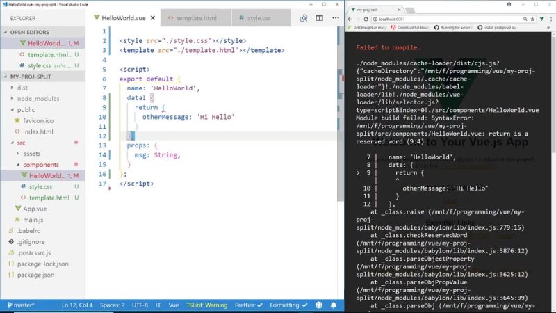Open notifications bell in status bar
Screen dimensions: 556x313
point(334,305)
